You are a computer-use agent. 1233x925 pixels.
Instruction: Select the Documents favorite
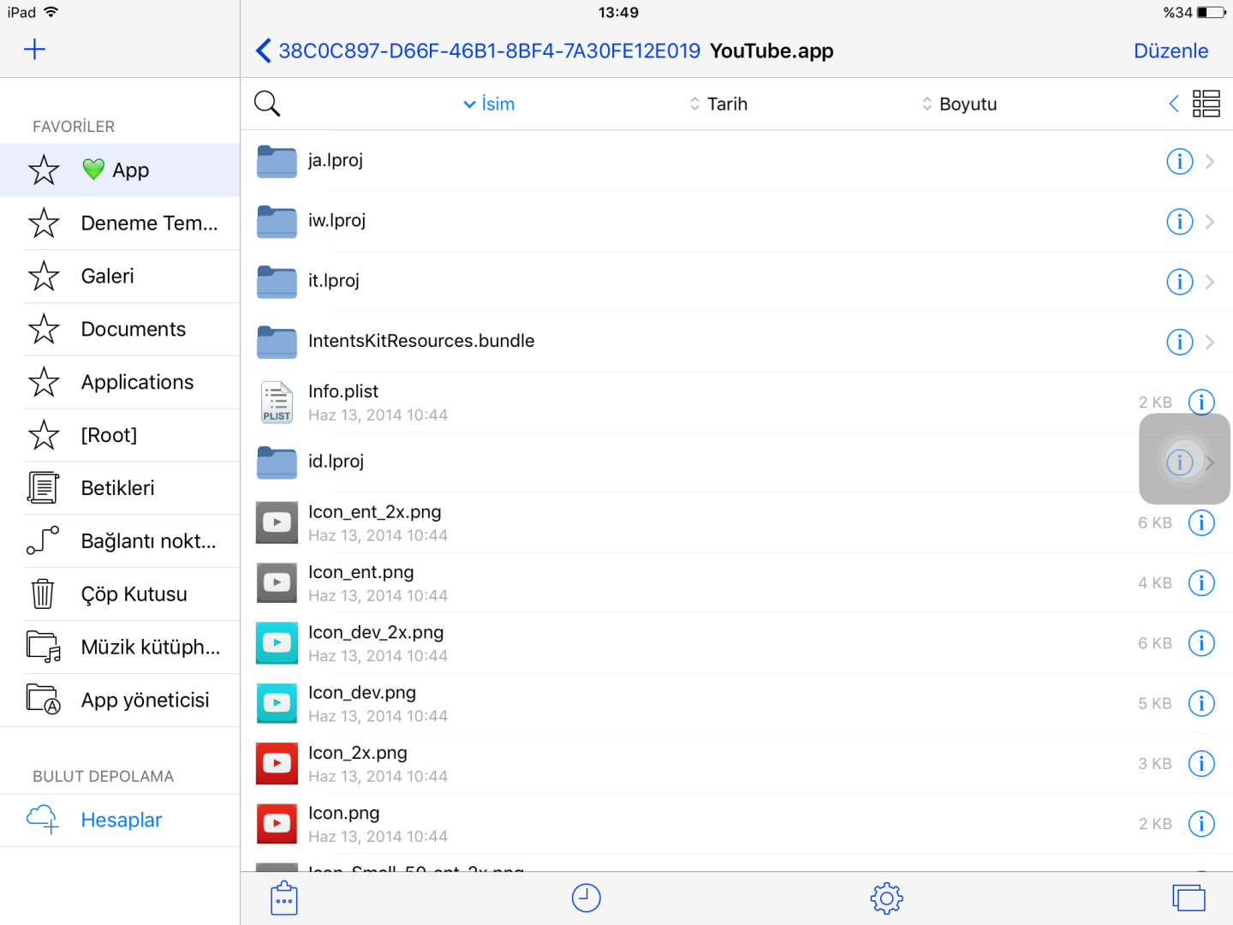(120, 329)
